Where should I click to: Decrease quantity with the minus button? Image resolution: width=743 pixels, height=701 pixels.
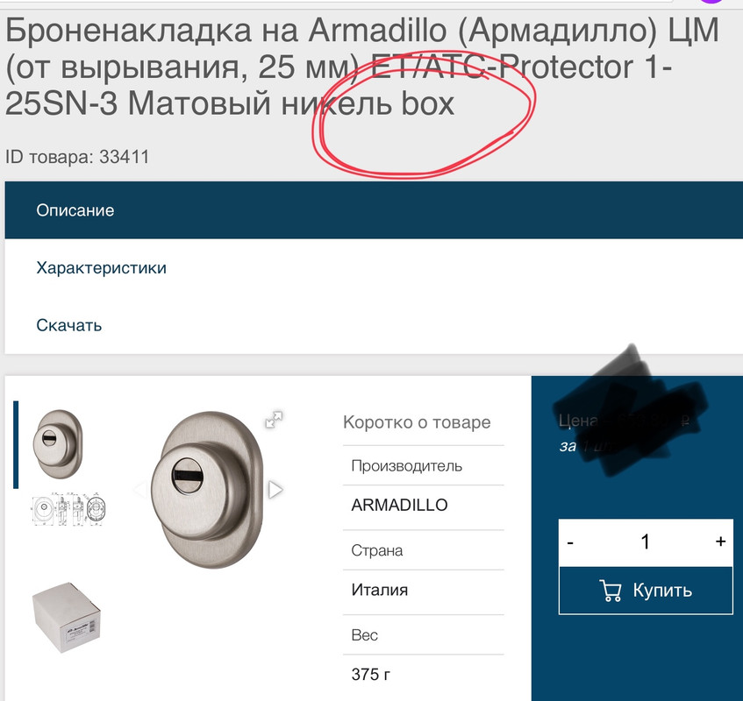pyautogui.click(x=570, y=542)
